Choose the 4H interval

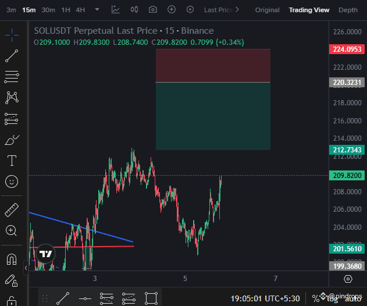coord(80,10)
